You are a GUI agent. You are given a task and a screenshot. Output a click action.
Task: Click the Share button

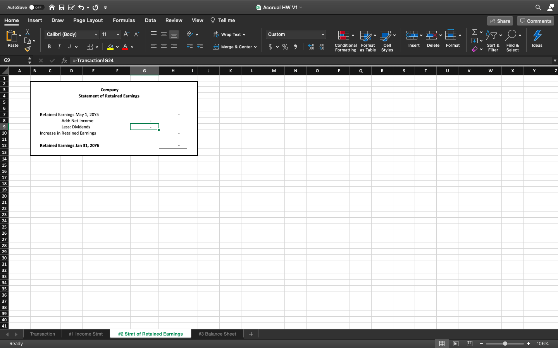tap(500, 21)
